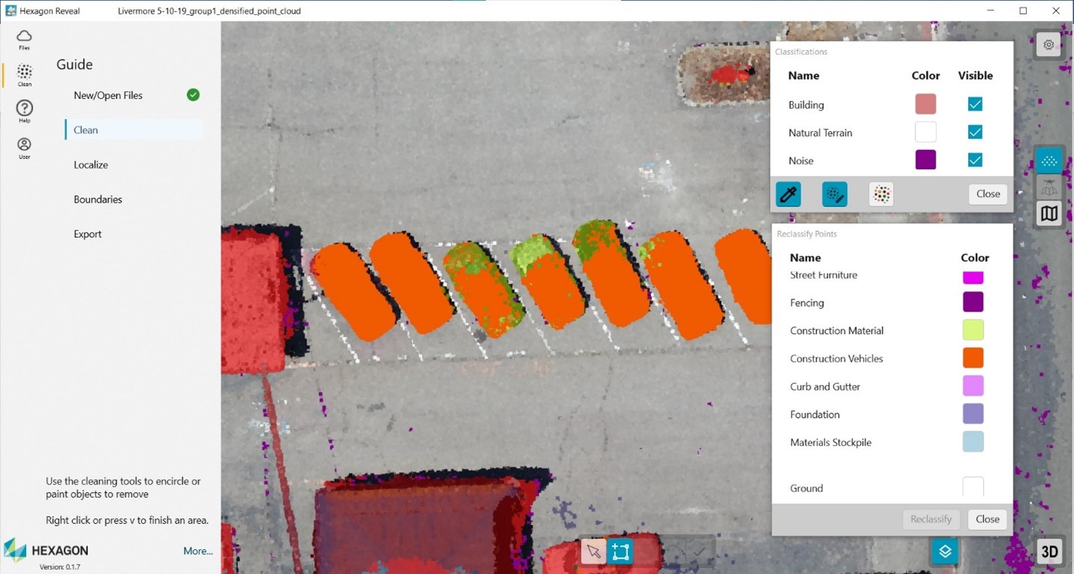Uncheck Building visibility checkbox
This screenshot has width=1074, height=574.
[x=975, y=104]
